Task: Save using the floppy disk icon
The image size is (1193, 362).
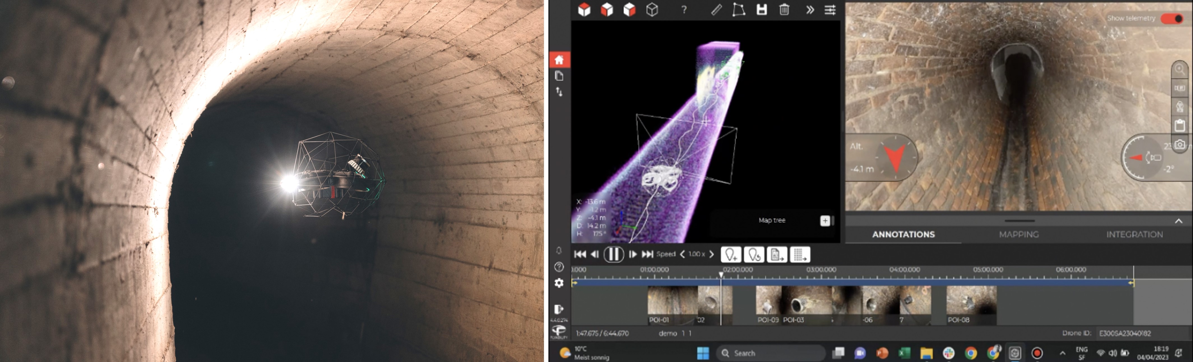Action: 762,9
